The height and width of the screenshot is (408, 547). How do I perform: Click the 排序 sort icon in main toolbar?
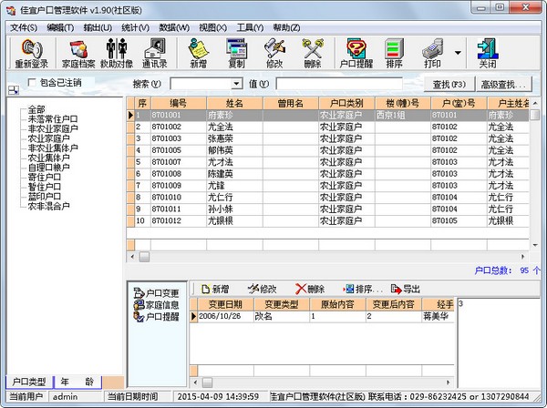click(x=395, y=53)
